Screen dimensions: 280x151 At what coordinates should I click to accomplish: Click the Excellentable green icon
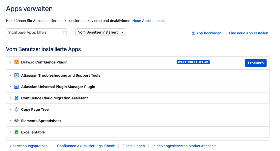(x=17, y=132)
